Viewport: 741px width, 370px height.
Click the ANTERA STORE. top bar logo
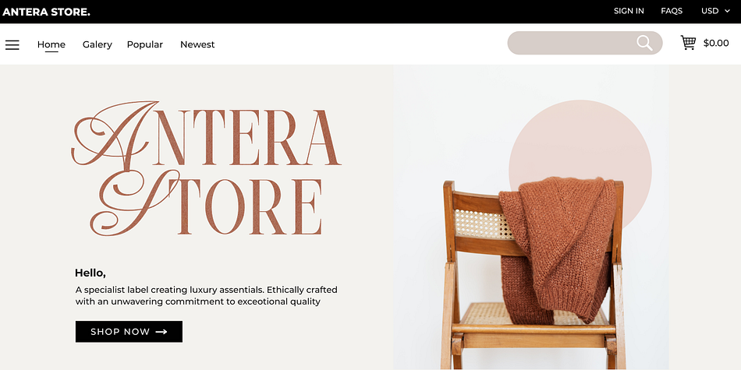(46, 12)
